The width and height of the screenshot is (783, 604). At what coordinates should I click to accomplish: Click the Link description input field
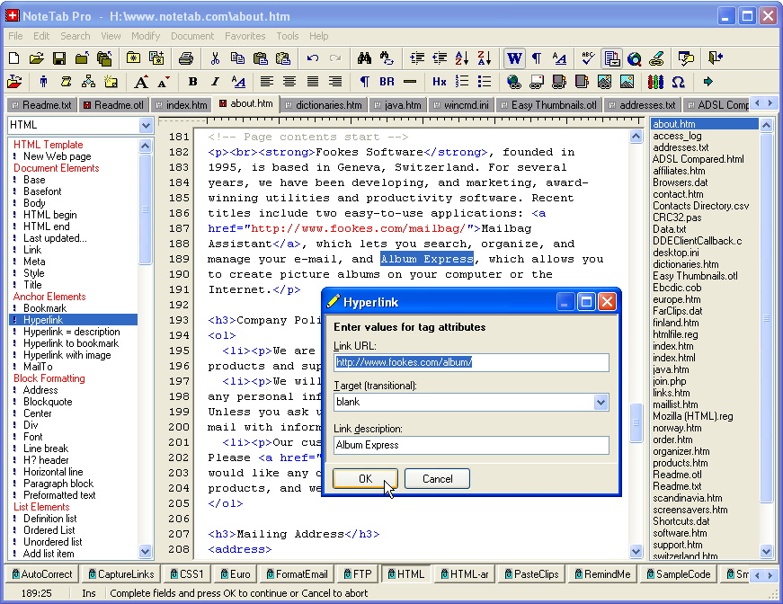(x=471, y=445)
